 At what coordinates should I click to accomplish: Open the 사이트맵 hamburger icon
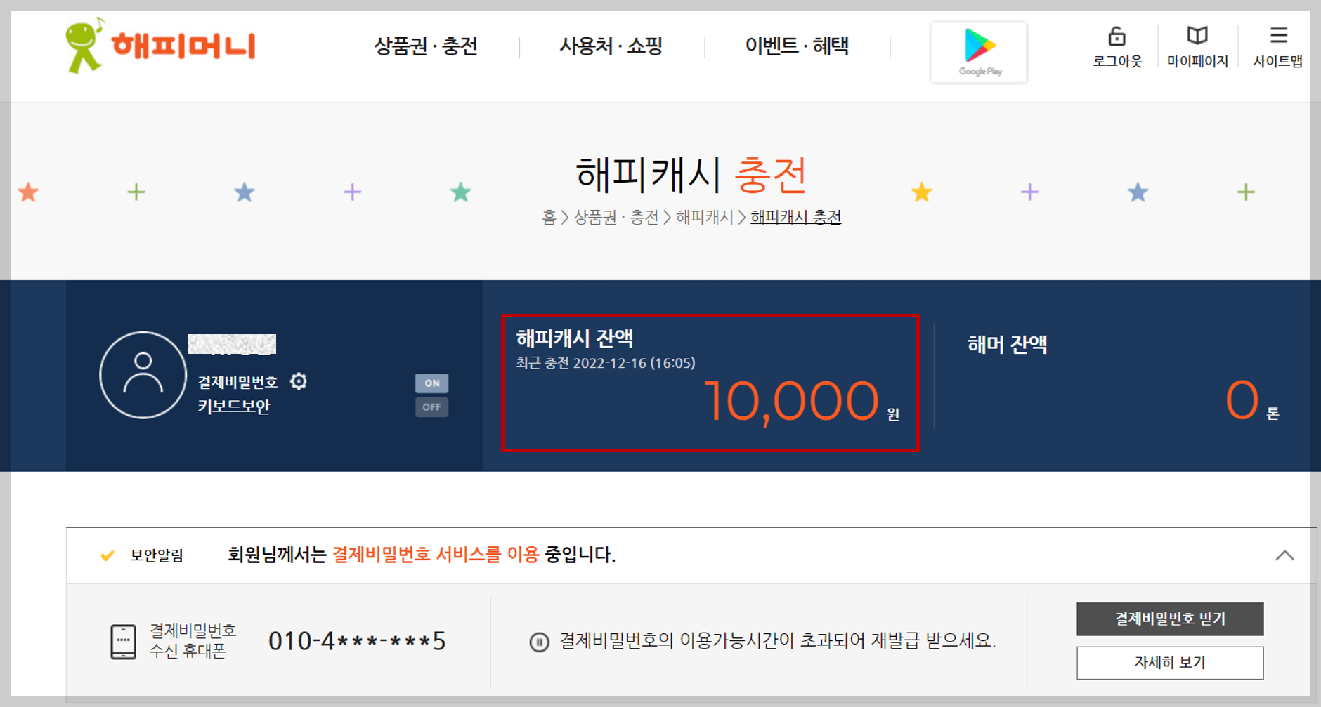click(1278, 35)
